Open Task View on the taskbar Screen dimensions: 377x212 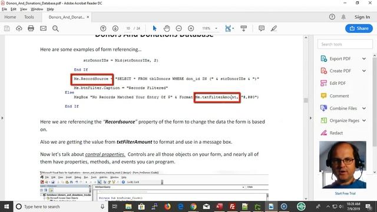click(x=115, y=207)
